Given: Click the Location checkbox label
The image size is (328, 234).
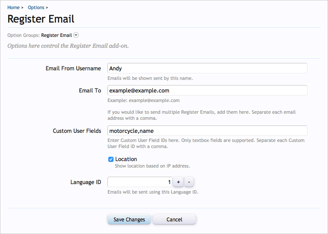Looking at the screenshot, I should 126,159.
